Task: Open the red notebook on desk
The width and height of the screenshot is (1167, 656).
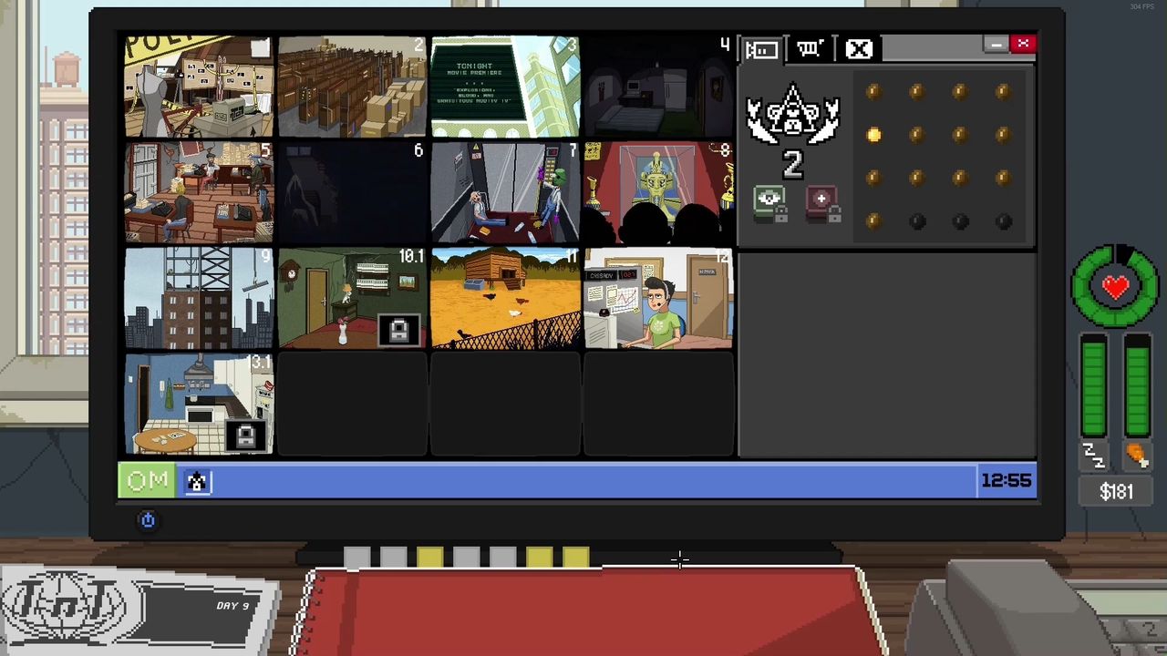Action: tap(583, 610)
